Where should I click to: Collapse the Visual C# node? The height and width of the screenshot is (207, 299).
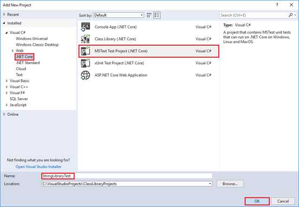(6, 33)
